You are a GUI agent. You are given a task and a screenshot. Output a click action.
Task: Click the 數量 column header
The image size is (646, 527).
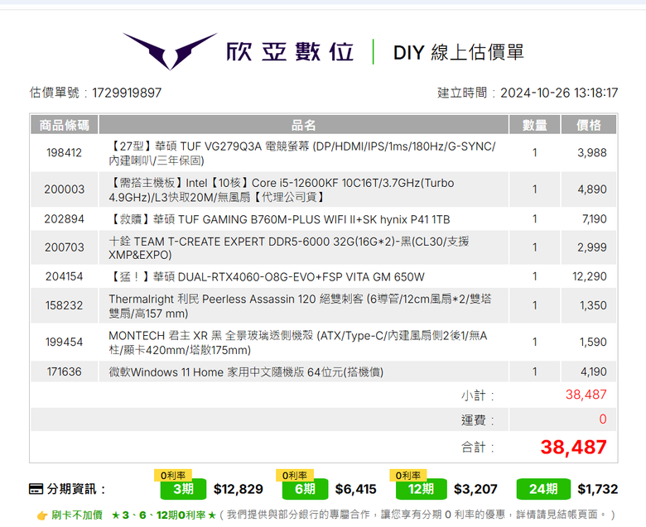point(535,125)
